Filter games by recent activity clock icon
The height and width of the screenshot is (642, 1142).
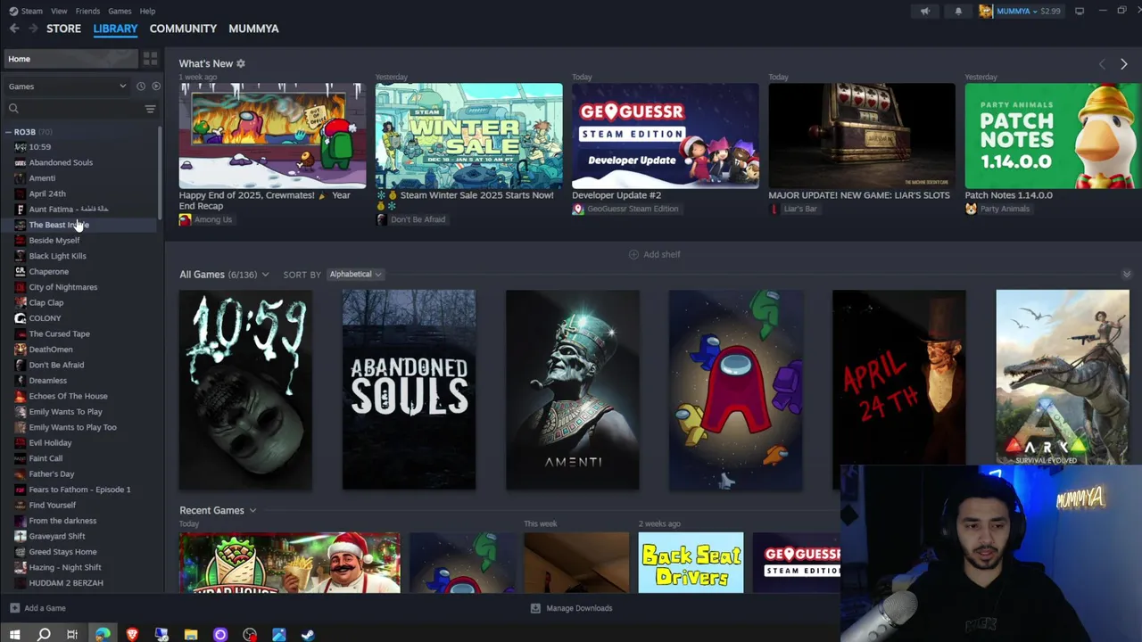pyautogui.click(x=140, y=86)
